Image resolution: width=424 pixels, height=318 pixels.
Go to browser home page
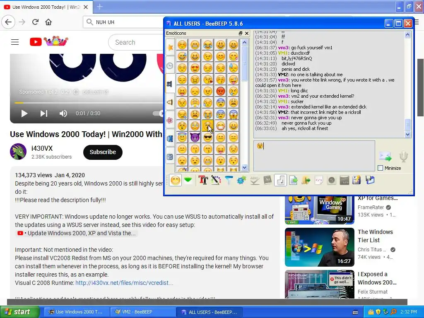(48, 22)
